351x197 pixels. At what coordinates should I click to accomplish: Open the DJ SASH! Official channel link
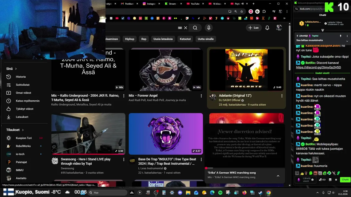(230, 100)
